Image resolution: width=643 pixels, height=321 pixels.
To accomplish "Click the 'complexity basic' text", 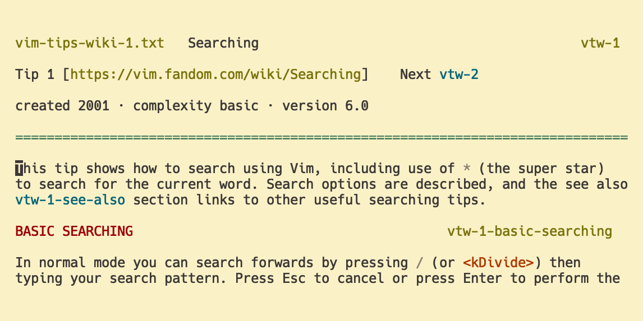I will [x=196, y=106].
